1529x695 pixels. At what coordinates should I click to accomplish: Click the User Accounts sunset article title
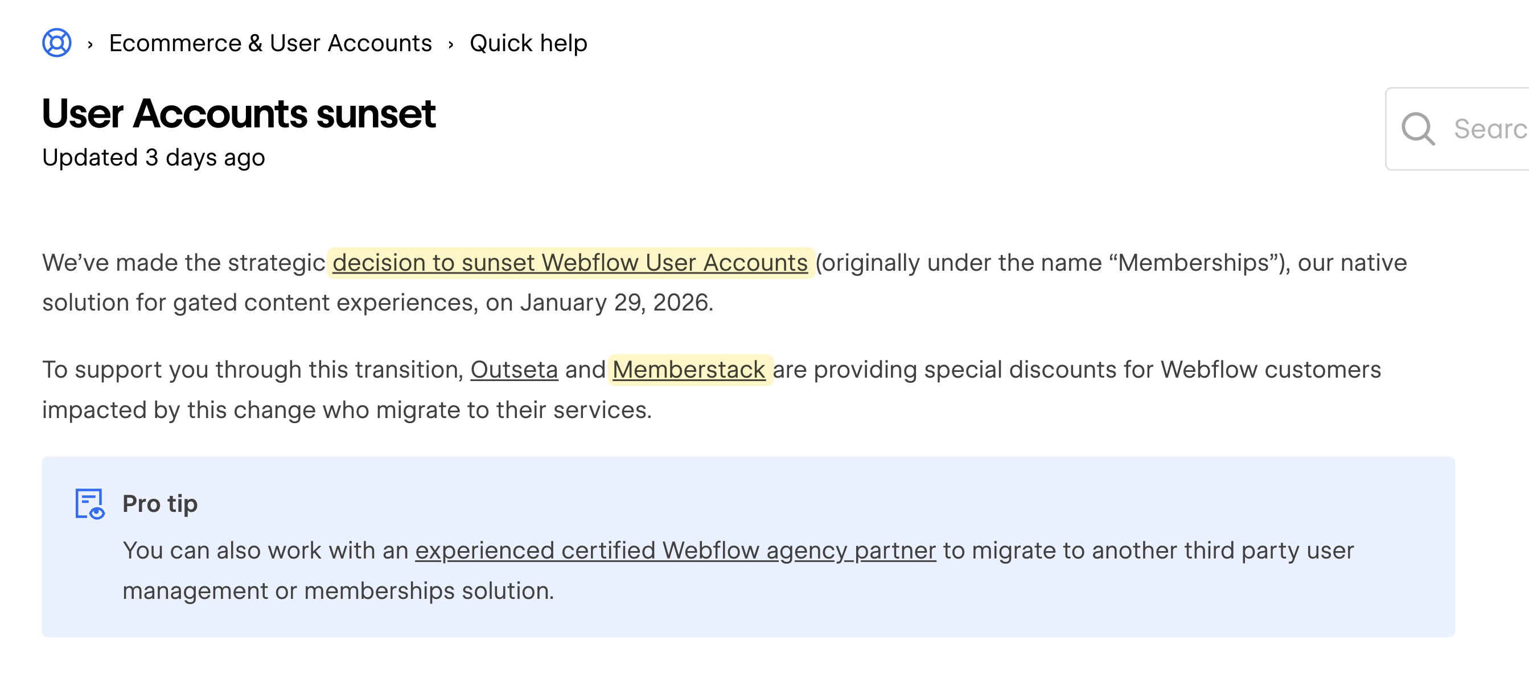click(x=239, y=114)
